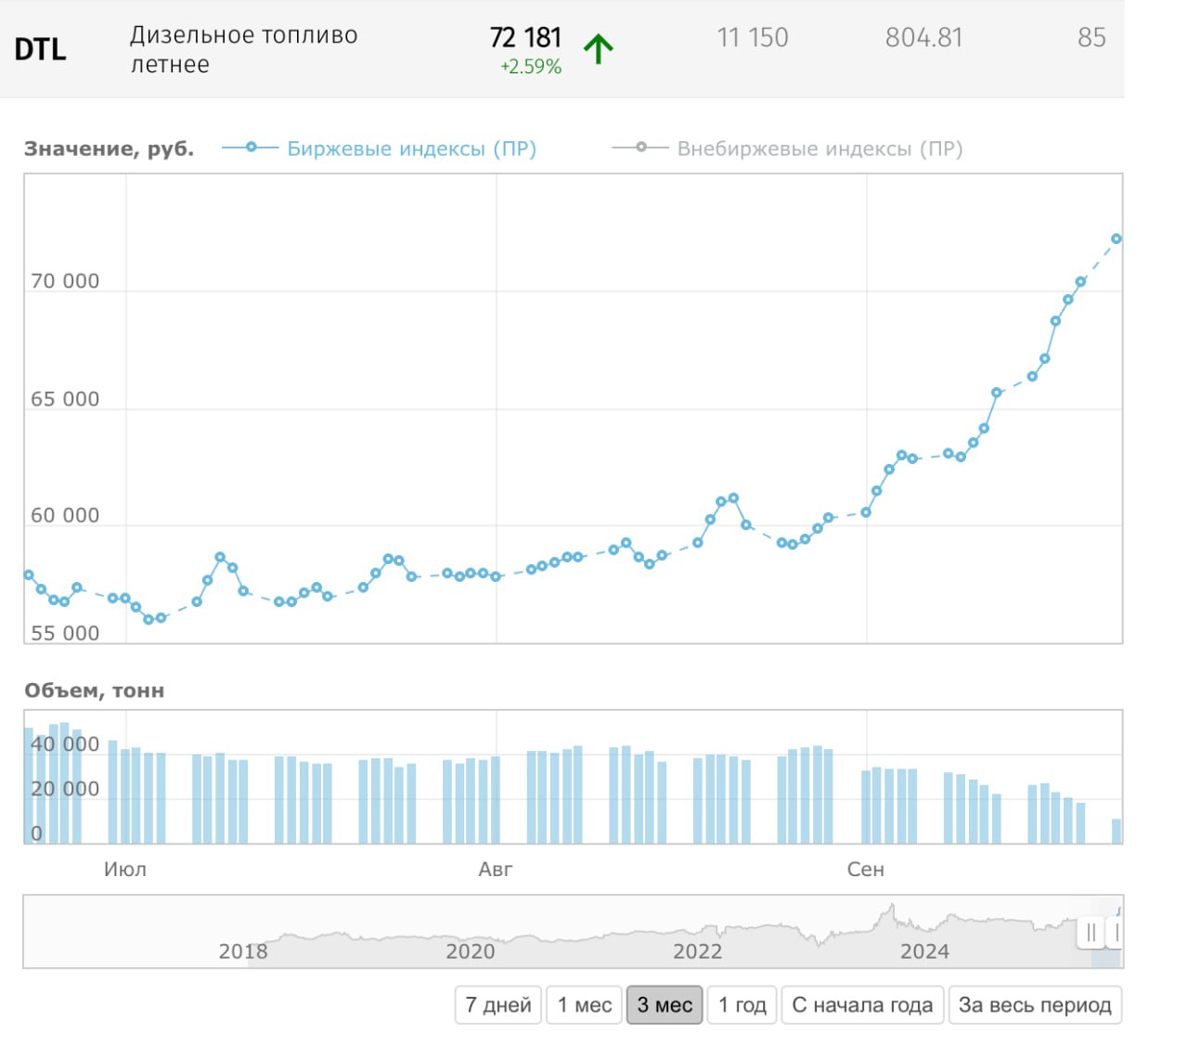The height and width of the screenshot is (1046, 1188).
Task: Select the 3 мес period button
Action: coord(665,1005)
